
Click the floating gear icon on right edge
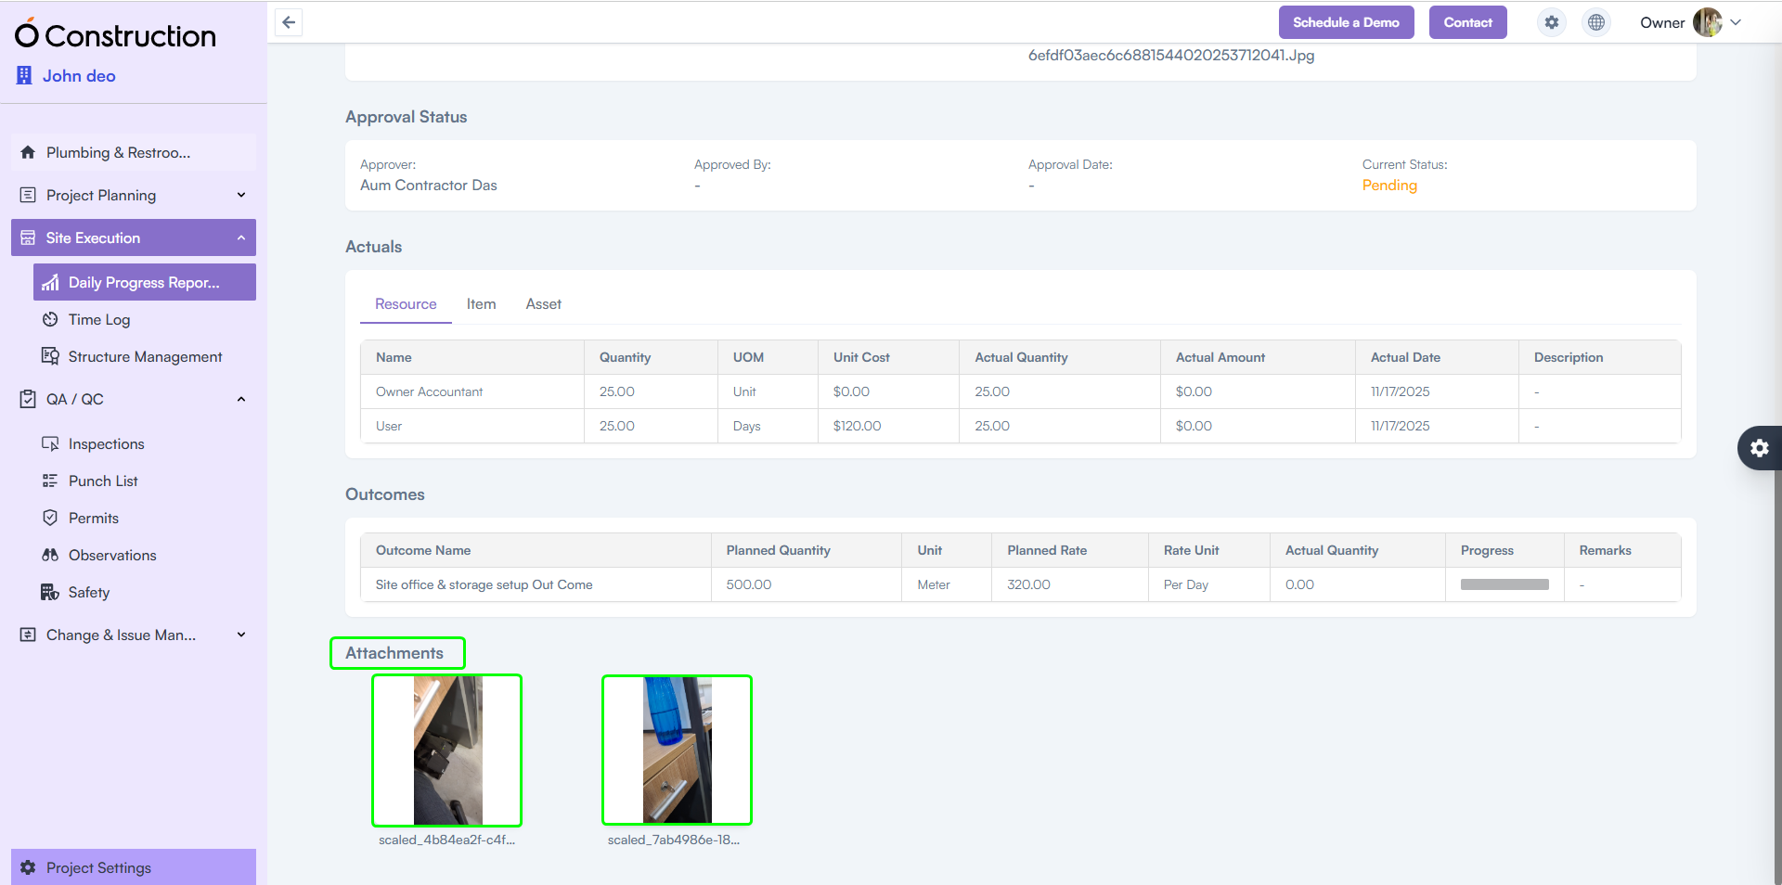tap(1759, 448)
